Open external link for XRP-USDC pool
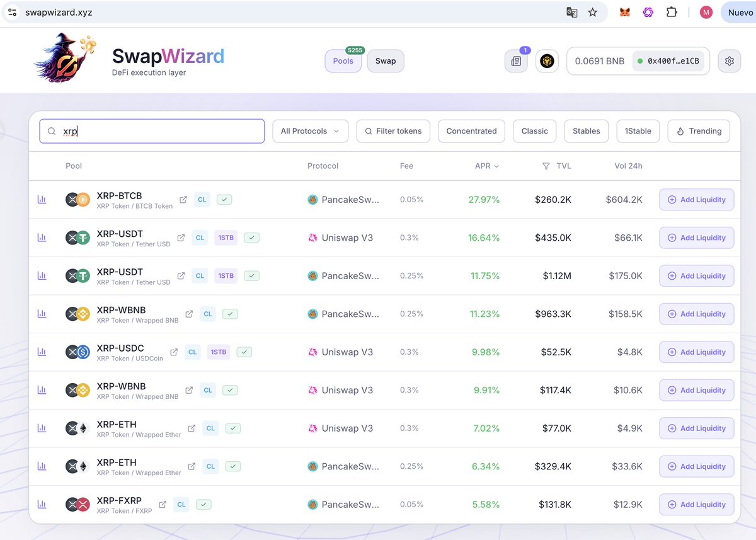 click(175, 352)
